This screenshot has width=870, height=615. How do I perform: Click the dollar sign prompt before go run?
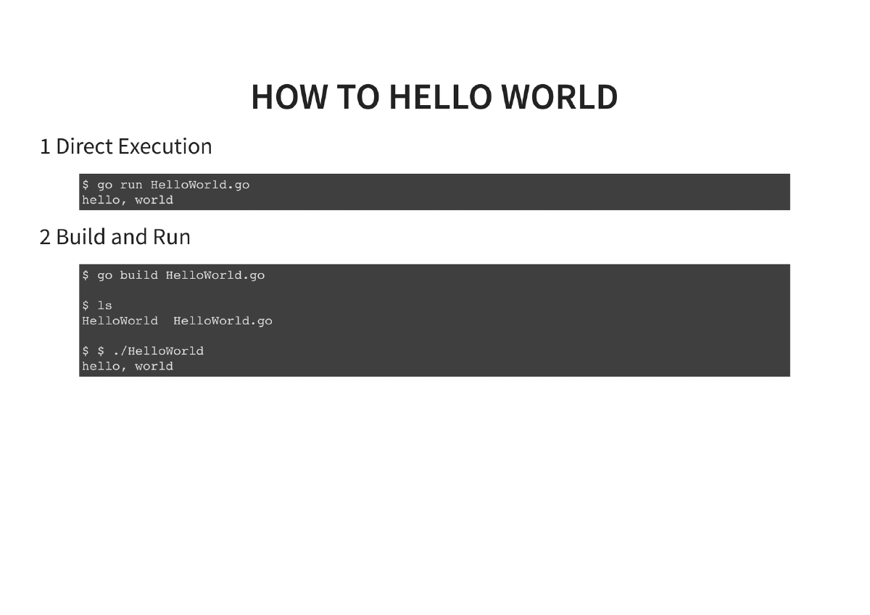pos(85,185)
